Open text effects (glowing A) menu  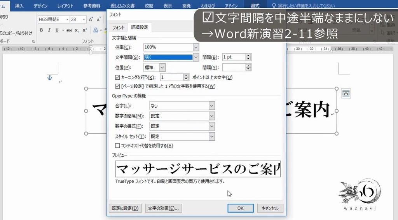(x=96, y=30)
